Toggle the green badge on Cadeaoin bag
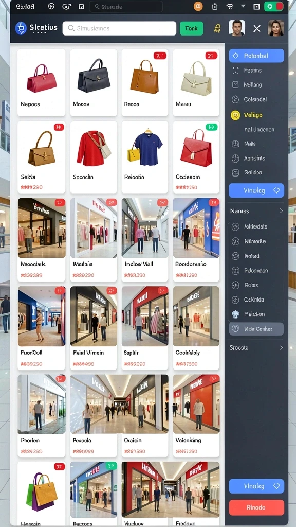Screen dimensions: 296x527 point(211,127)
